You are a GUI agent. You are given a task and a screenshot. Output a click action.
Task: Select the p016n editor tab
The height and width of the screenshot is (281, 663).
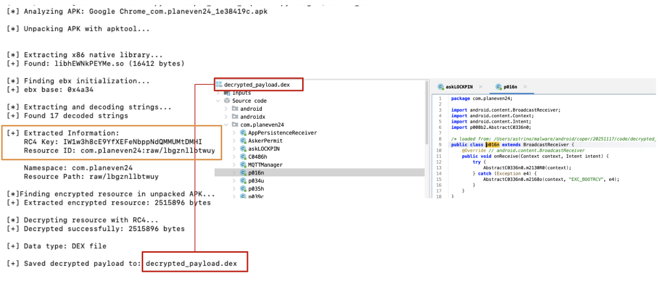(x=510, y=87)
